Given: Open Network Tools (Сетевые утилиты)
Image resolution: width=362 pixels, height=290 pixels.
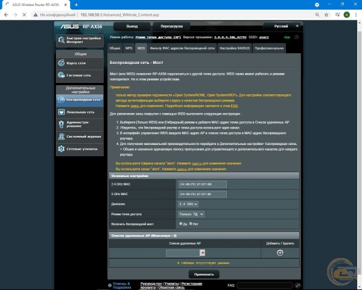Looking at the screenshot, I should [80, 149].
